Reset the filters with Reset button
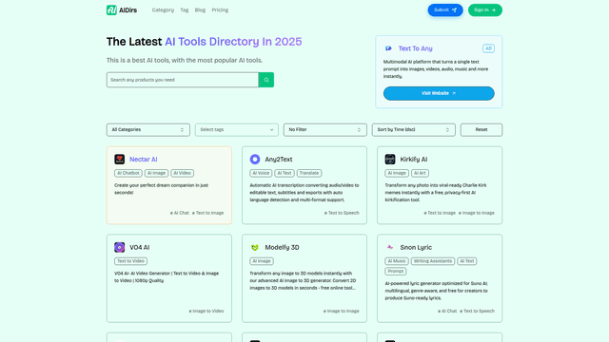This screenshot has width=609, height=342. click(x=481, y=130)
